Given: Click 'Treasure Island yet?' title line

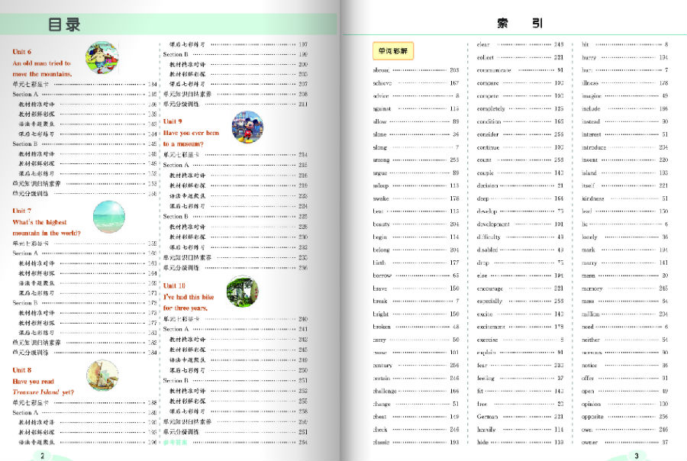Looking at the screenshot, I should click(x=44, y=392).
